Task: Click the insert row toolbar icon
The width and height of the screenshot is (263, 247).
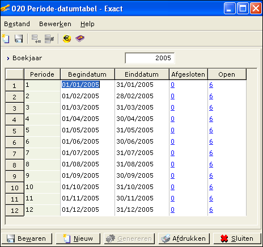Action: (36, 39)
